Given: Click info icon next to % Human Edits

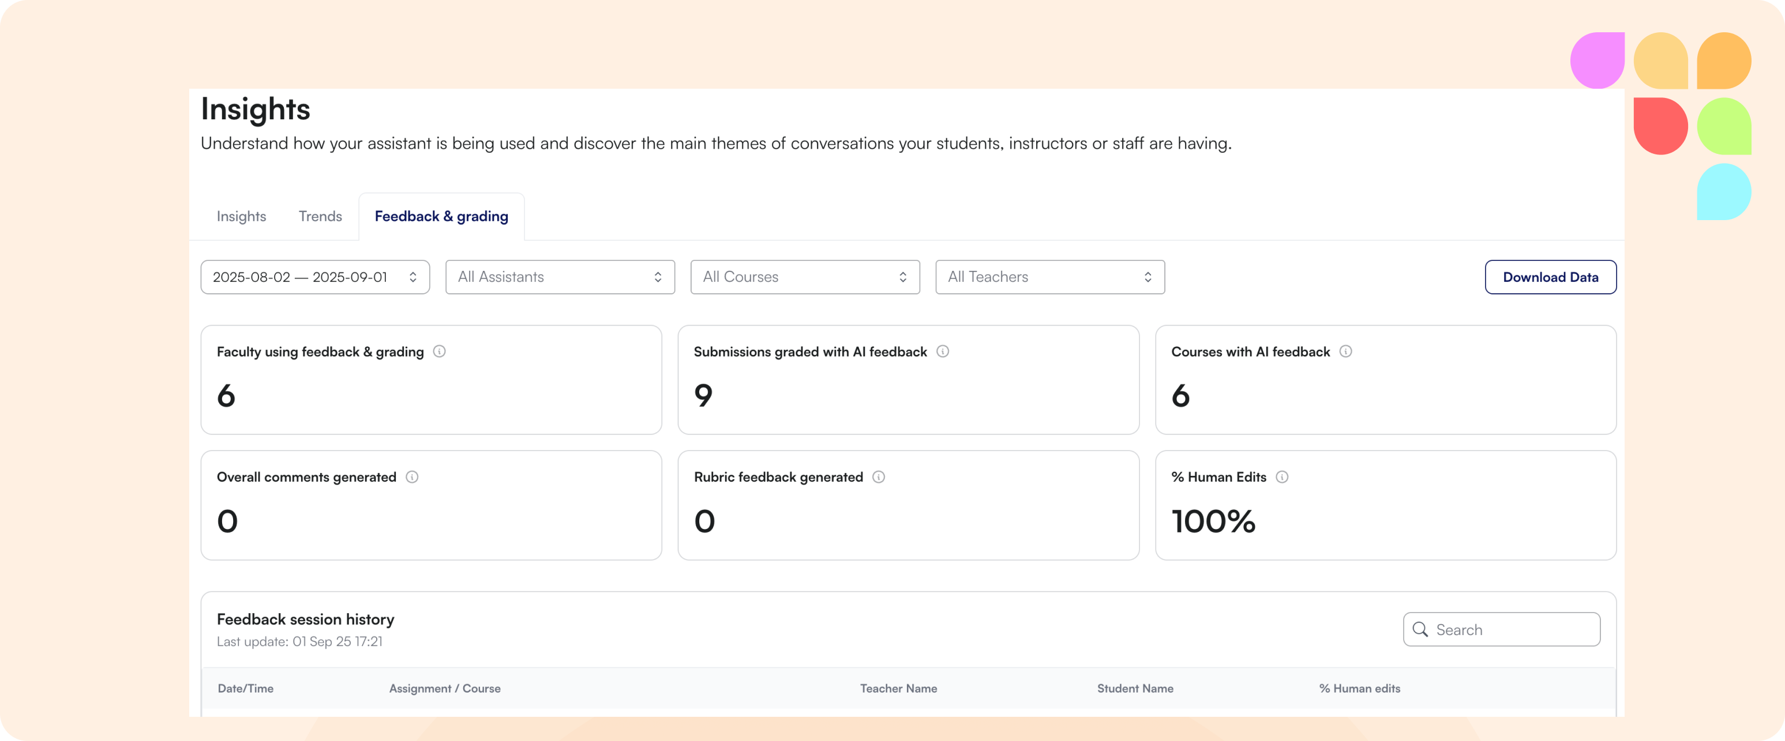Looking at the screenshot, I should pyautogui.click(x=1282, y=477).
